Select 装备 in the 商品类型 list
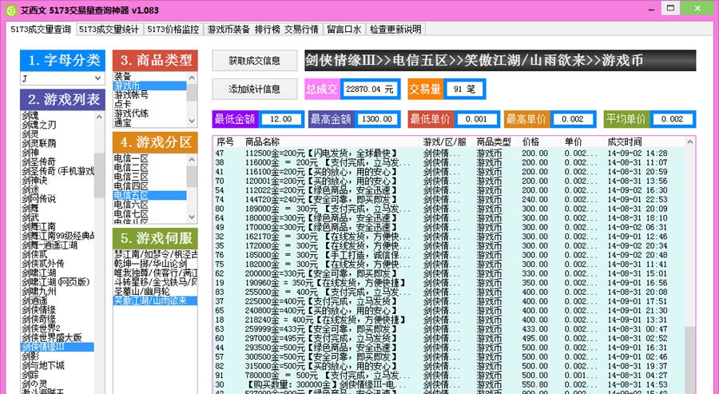This screenshot has height=394, width=719. (x=122, y=77)
